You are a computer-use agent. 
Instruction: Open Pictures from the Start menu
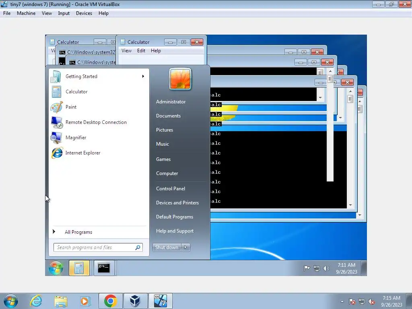[x=165, y=130]
